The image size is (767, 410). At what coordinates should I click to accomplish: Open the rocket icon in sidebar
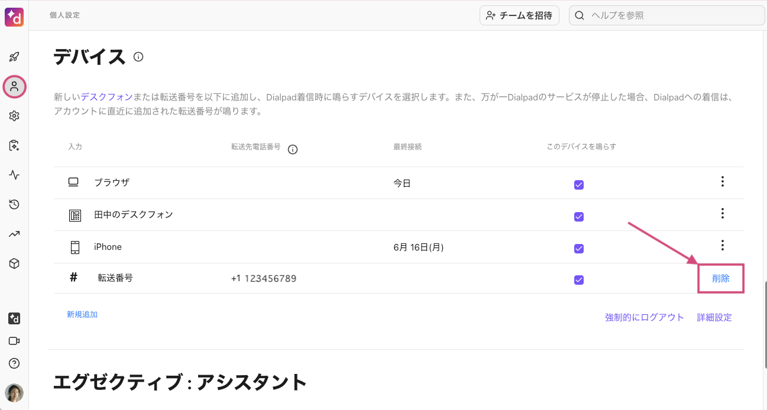[x=14, y=57]
